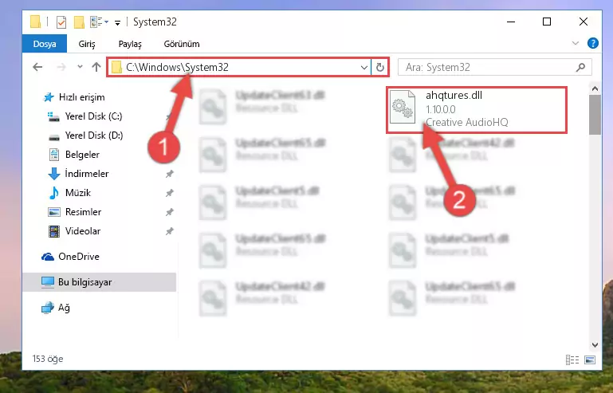Click the Ağ network icon
Image resolution: width=613 pixels, height=393 pixels.
[47, 308]
